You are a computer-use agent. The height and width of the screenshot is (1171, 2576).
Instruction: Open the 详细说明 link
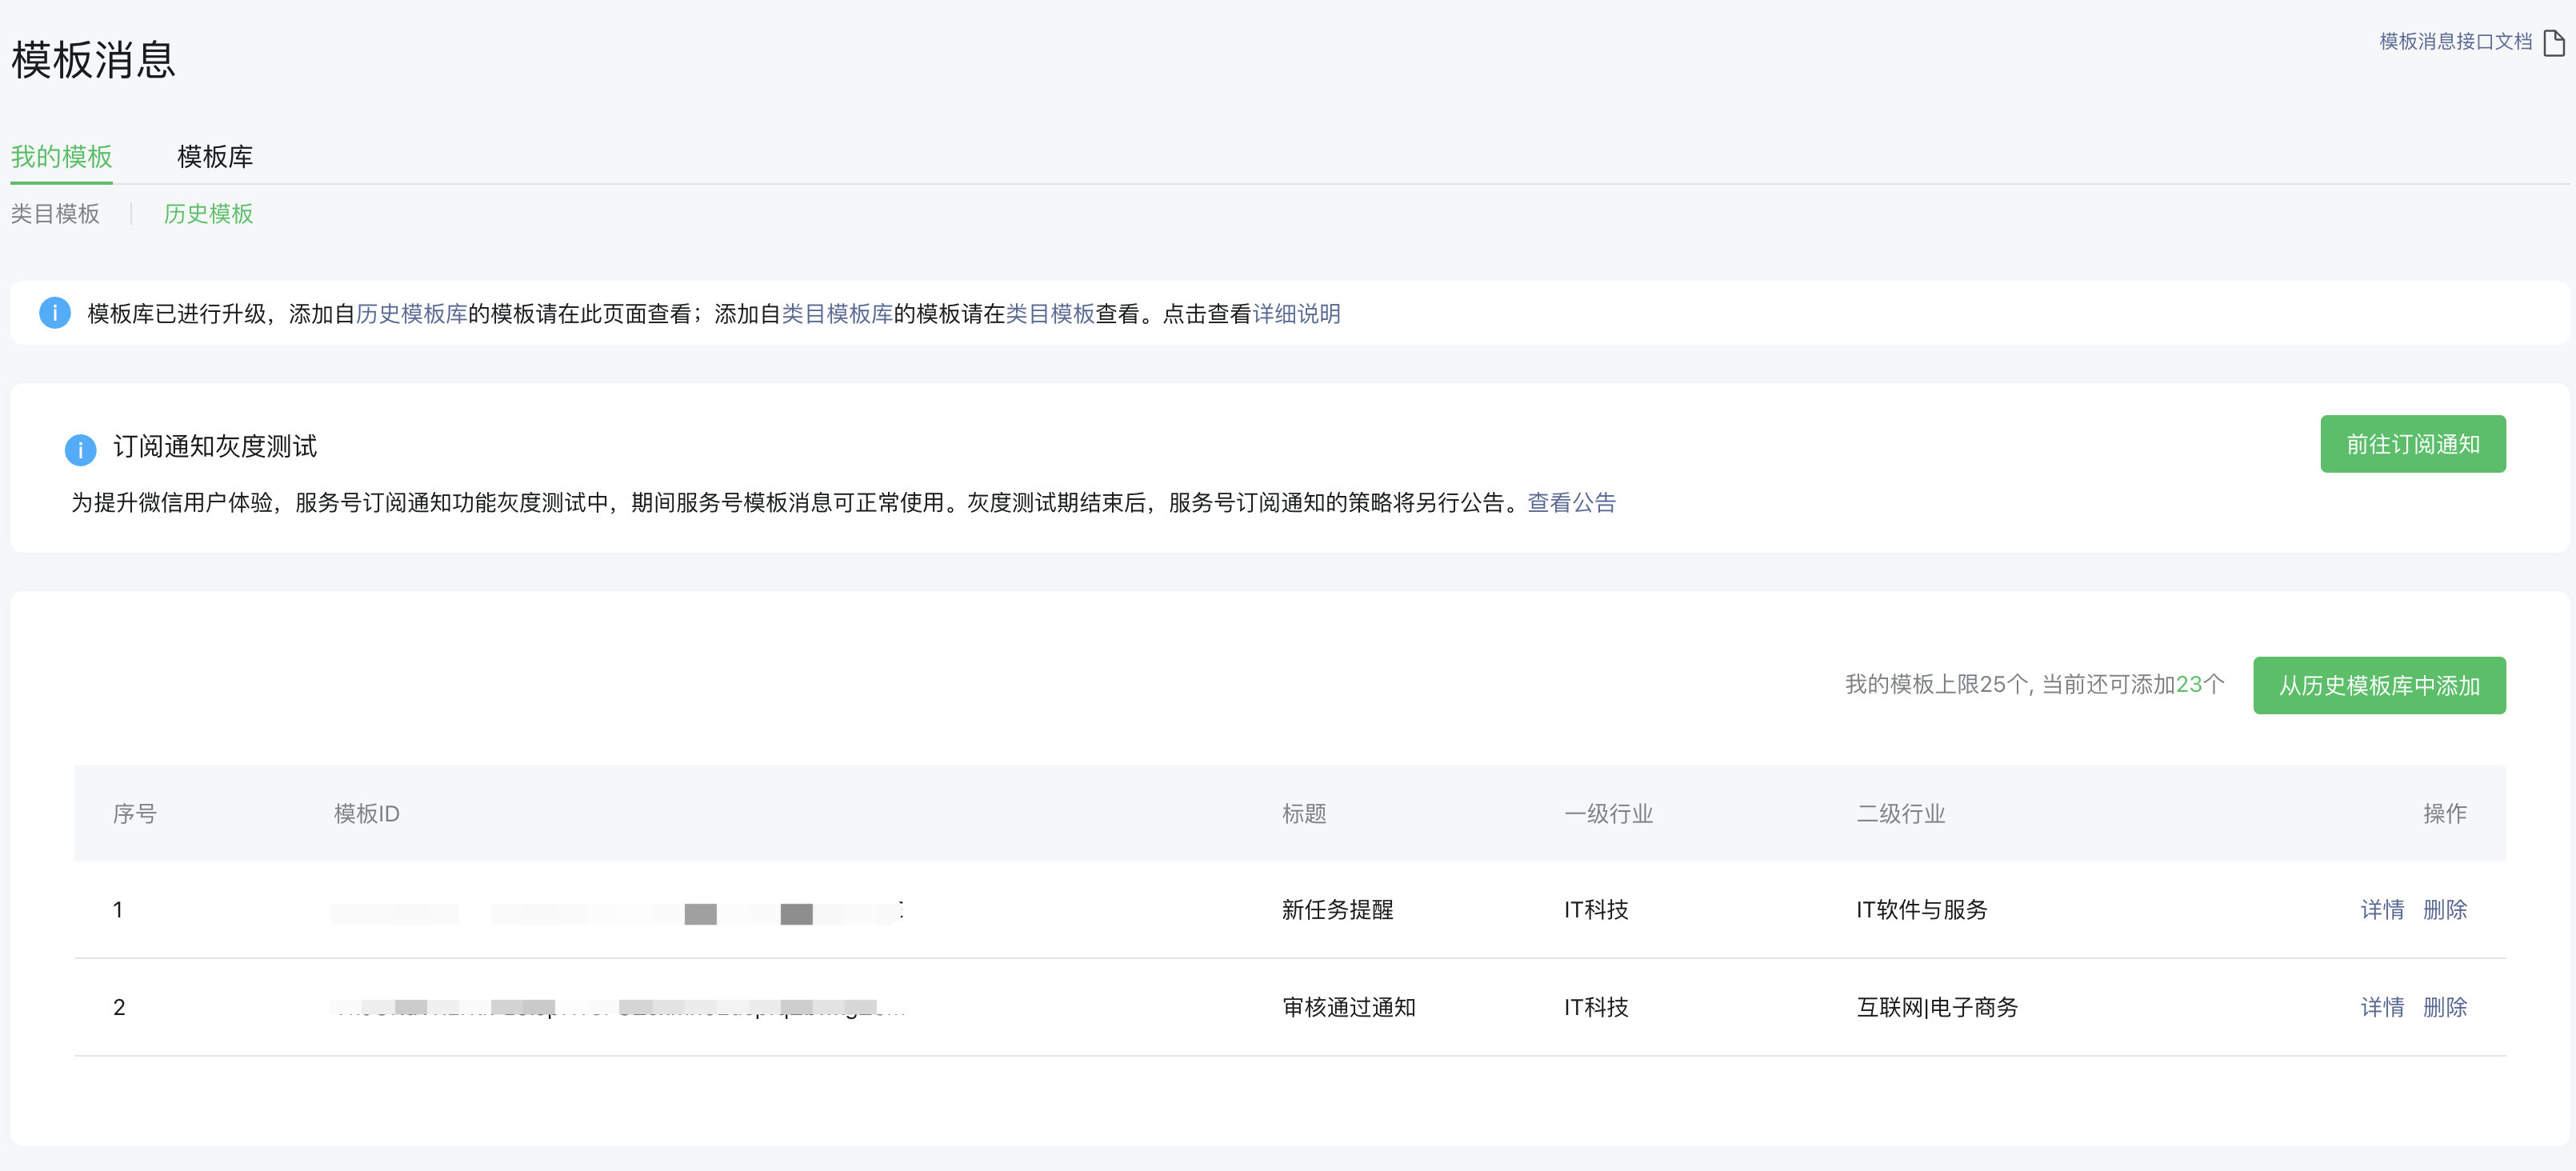[1296, 314]
